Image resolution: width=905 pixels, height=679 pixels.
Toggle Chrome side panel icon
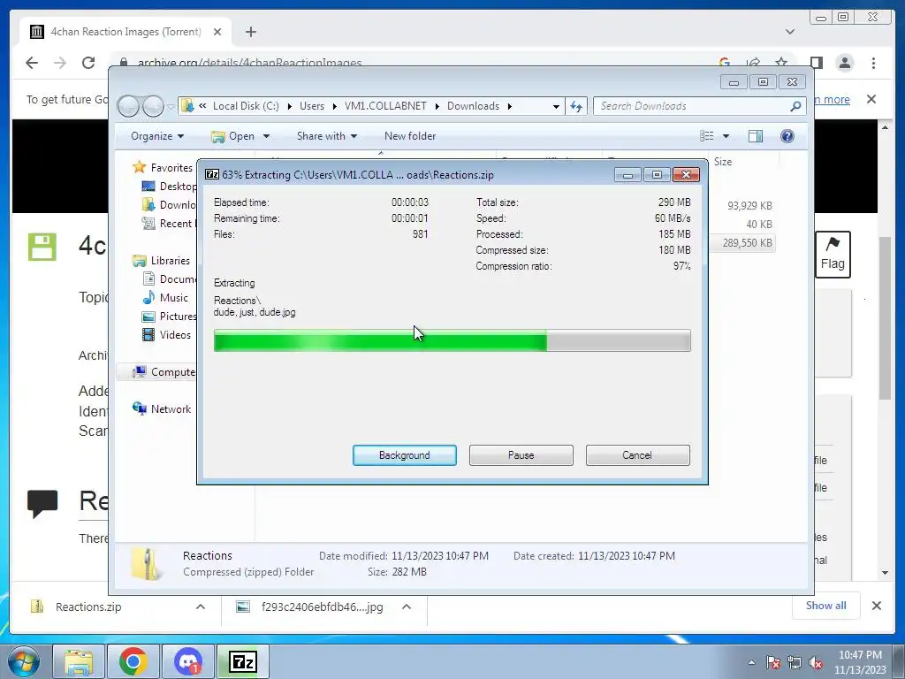click(x=816, y=63)
